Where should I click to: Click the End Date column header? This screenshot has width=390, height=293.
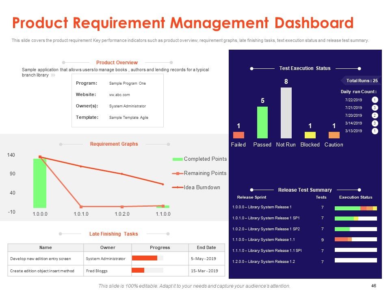(x=206, y=247)
